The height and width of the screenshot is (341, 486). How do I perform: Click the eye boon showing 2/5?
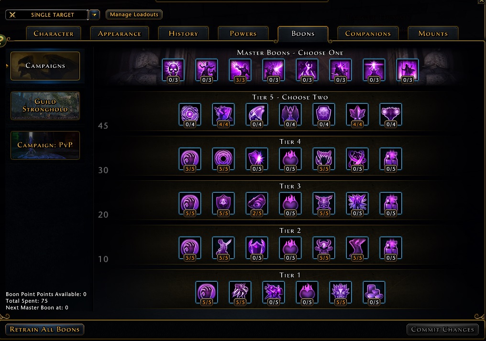coord(257,204)
